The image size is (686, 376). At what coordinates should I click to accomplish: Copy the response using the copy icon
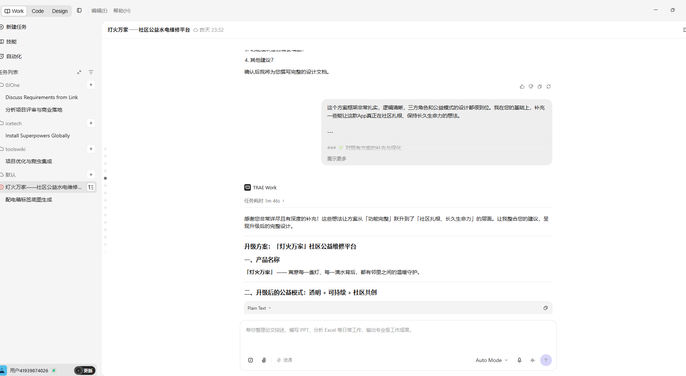[x=540, y=87]
